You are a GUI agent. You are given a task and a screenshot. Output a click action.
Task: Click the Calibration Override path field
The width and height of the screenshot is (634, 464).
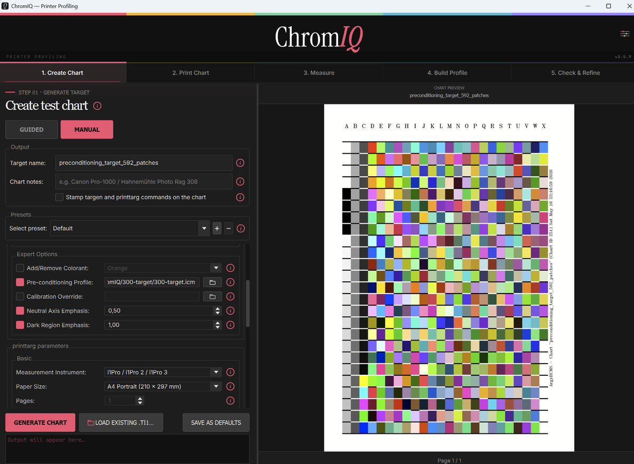(x=152, y=296)
